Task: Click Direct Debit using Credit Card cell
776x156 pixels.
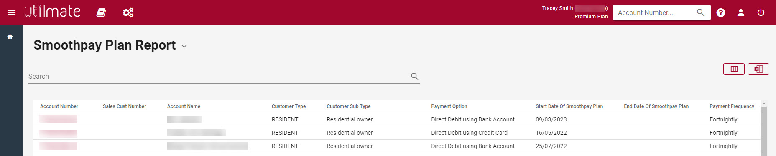Action: 469,133
